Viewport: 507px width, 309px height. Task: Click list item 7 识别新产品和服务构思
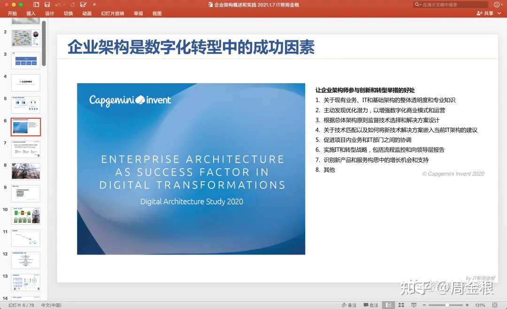point(372,160)
